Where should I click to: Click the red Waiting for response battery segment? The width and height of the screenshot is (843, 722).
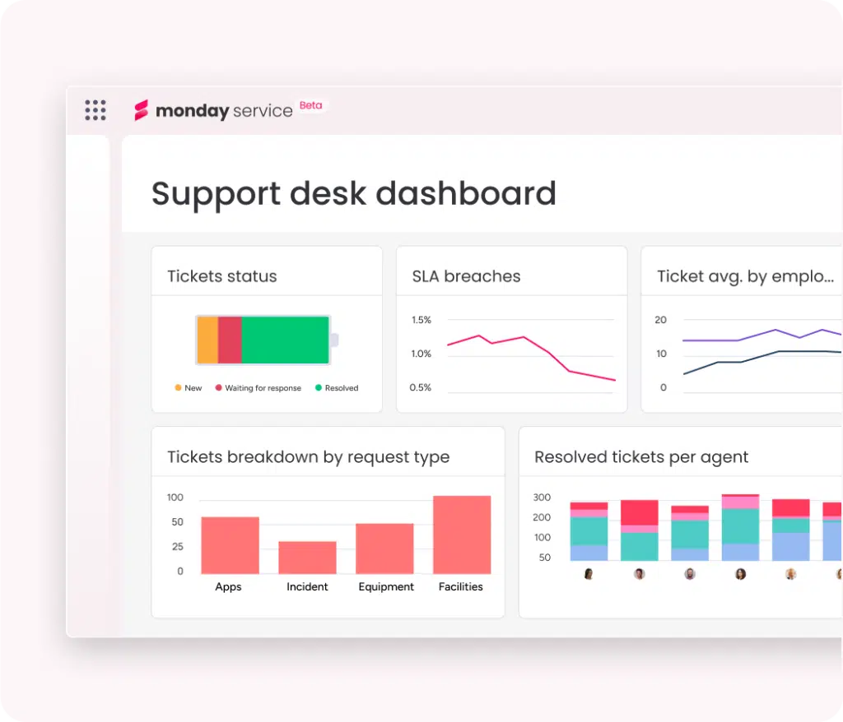[x=230, y=340]
